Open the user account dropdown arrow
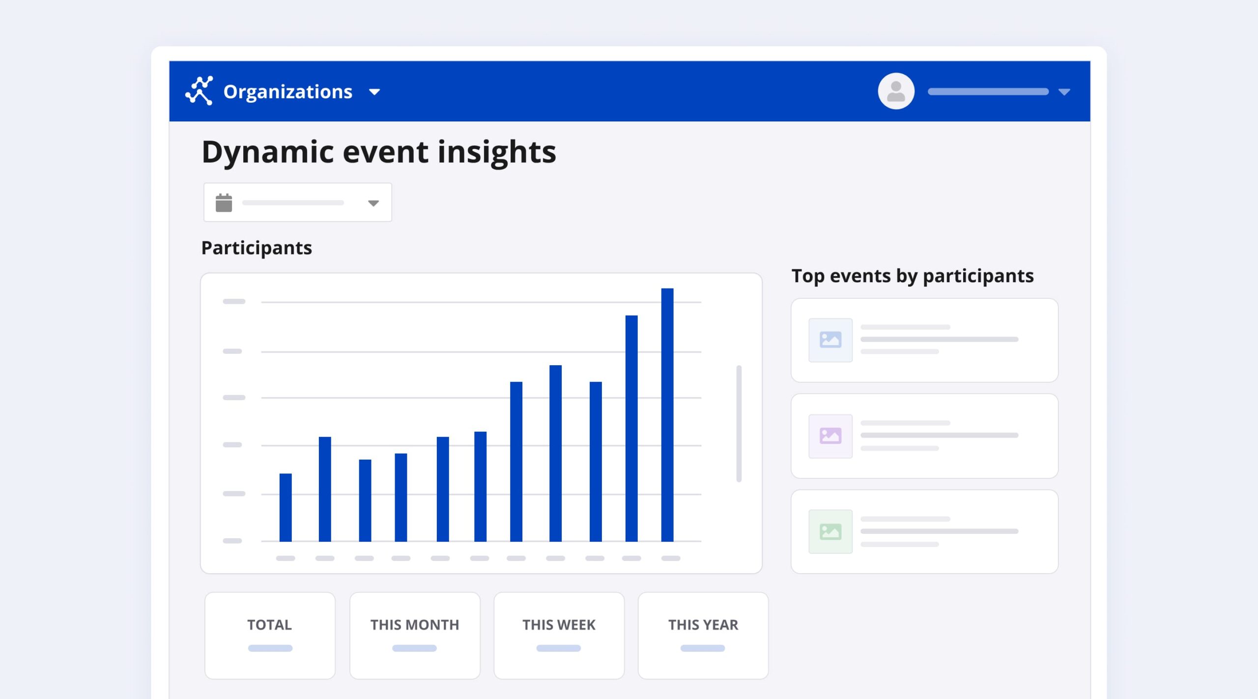 pos(1064,92)
